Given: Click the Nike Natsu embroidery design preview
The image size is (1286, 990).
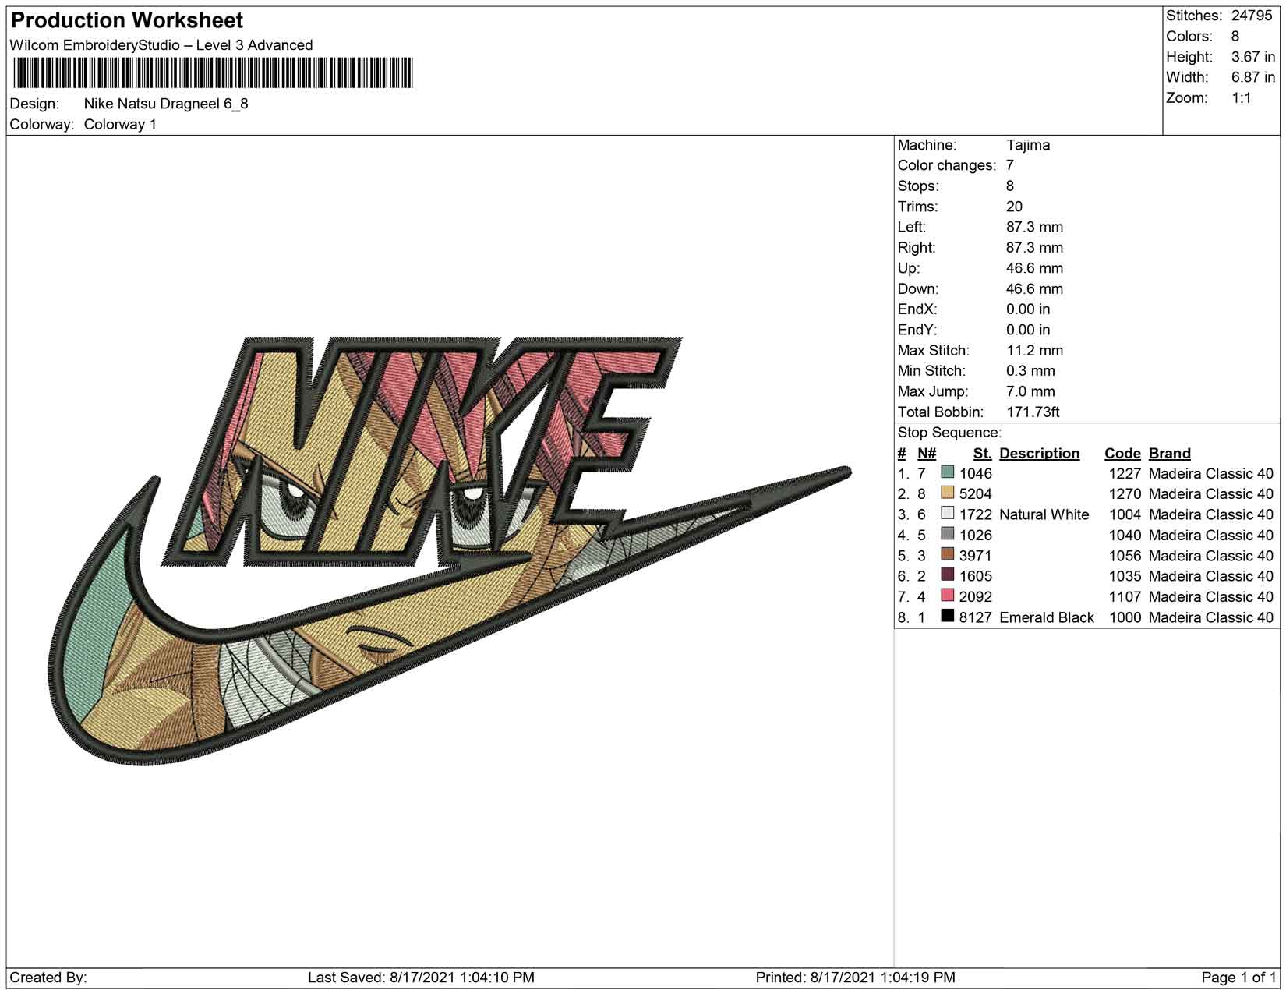Looking at the screenshot, I should [450, 550].
